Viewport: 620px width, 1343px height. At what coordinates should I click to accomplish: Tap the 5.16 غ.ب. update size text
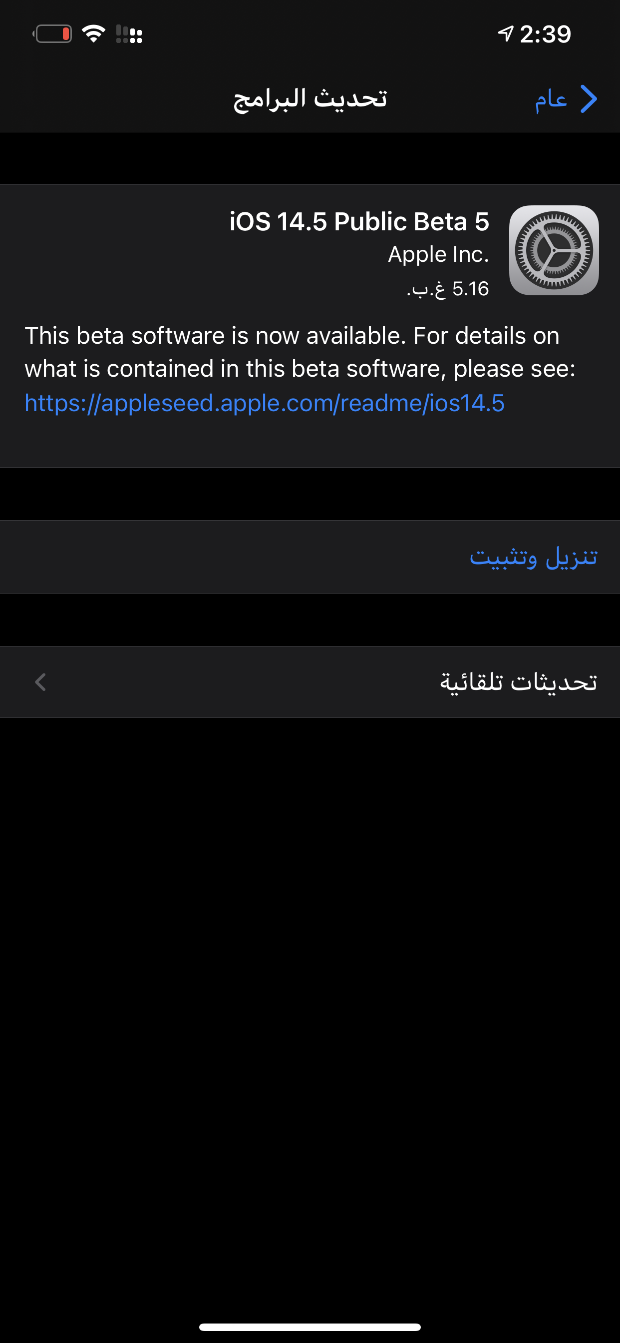coord(448,289)
